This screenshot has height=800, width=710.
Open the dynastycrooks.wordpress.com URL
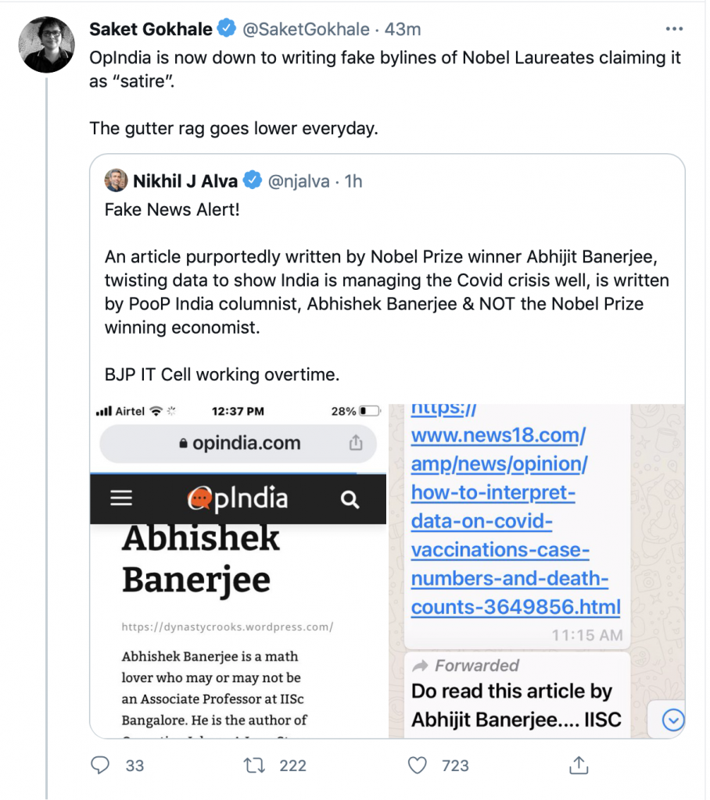(x=228, y=627)
